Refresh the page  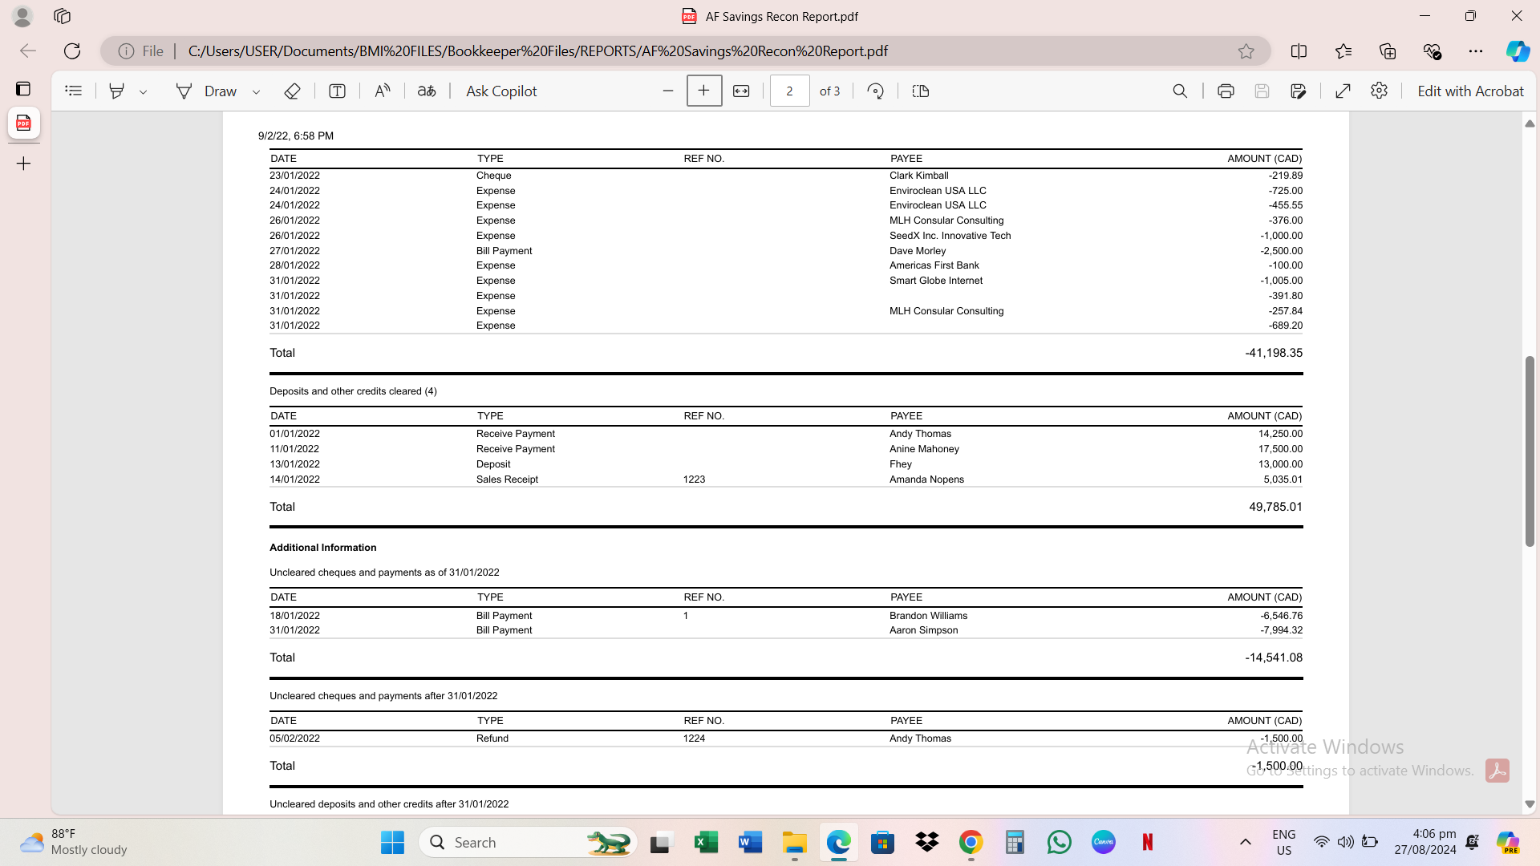[72, 51]
